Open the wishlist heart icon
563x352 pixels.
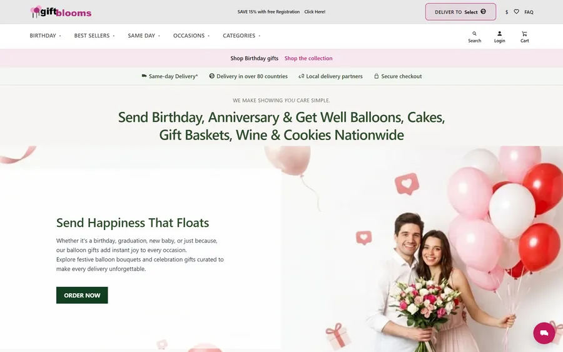click(x=516, y=12)
